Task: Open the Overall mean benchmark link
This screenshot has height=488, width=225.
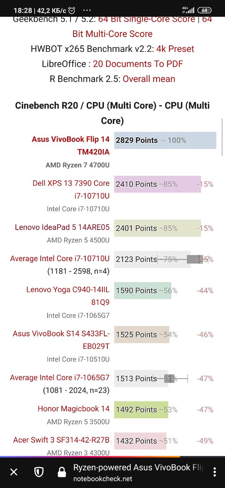Action: [x=149, y=79]
